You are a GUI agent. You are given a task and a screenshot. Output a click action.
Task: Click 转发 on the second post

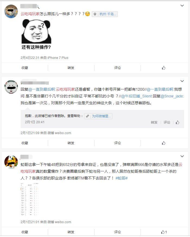[x=71, y=143]
